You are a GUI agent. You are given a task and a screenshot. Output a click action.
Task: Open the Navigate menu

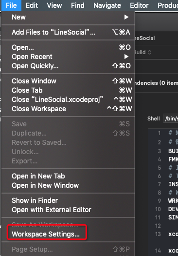(x=107, y=5)
